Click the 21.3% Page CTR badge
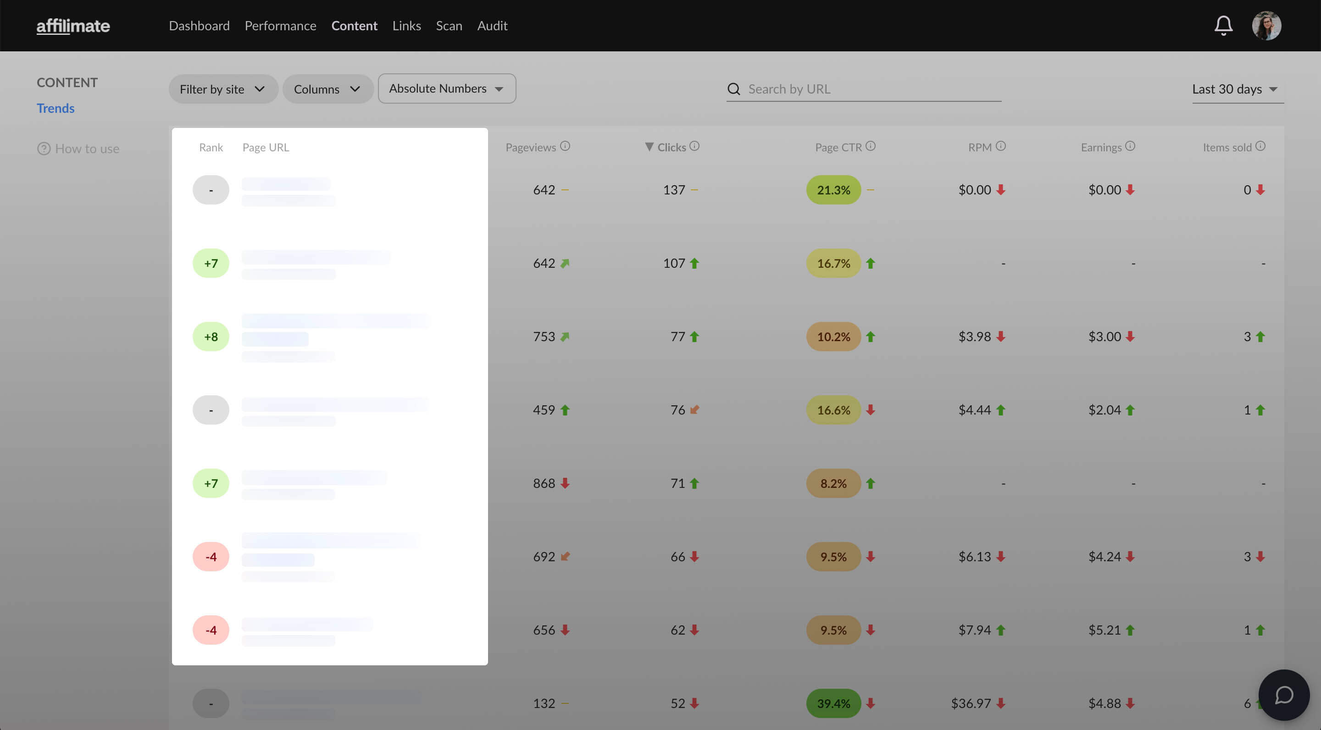 [833, 190]
